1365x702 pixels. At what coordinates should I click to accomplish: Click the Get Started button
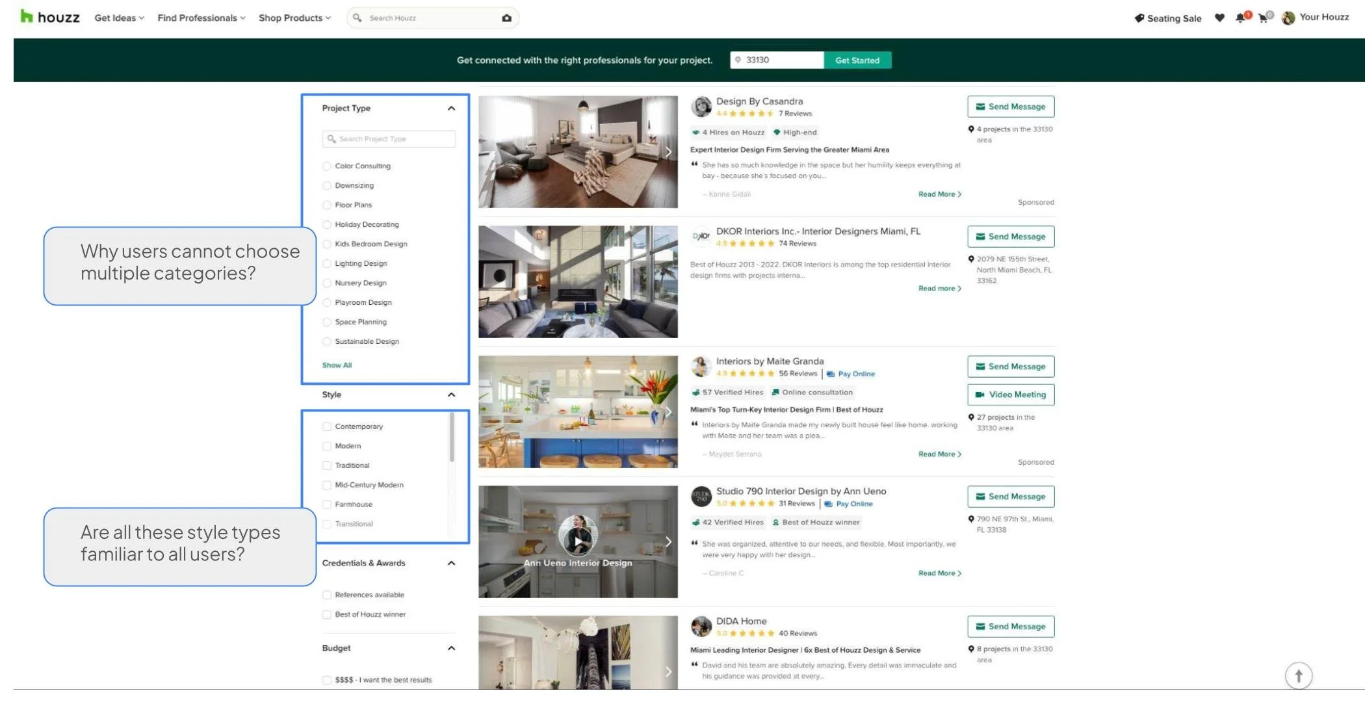pyautogui.click(x=857, y=60)
